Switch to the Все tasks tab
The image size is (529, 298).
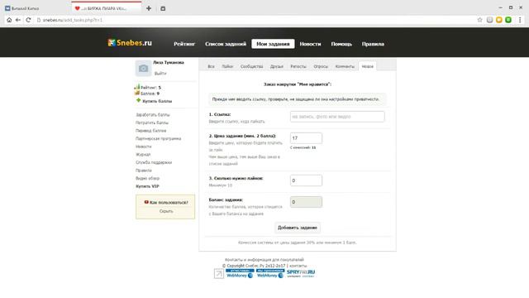[x=212, y=66]
